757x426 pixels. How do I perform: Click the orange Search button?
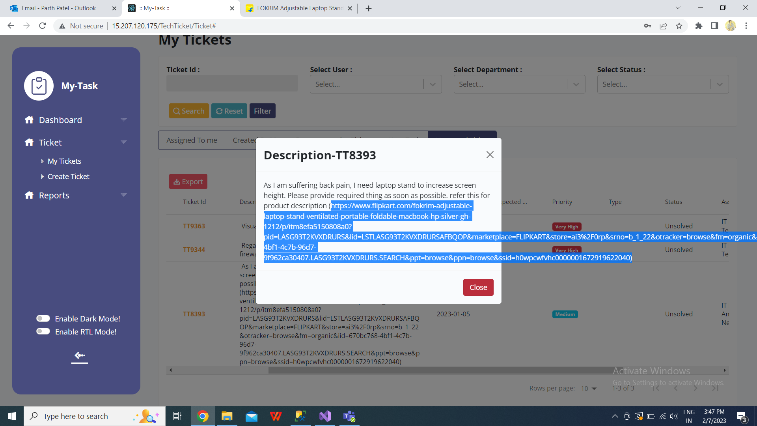(x=189, y=111)
